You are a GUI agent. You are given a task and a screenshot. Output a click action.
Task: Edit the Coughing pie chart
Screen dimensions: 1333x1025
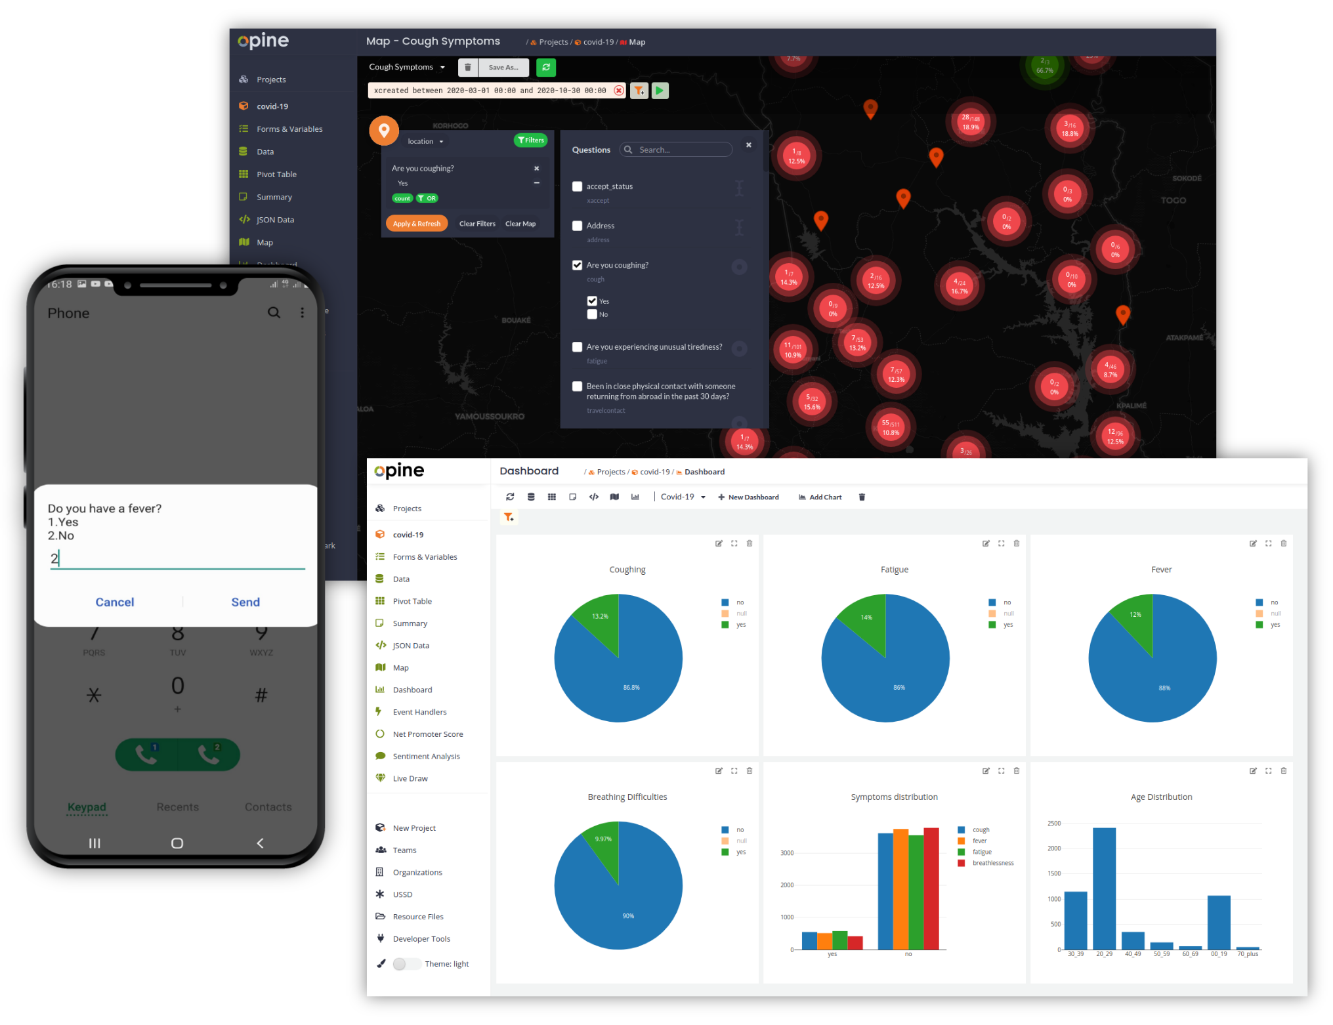pos(719,543)
